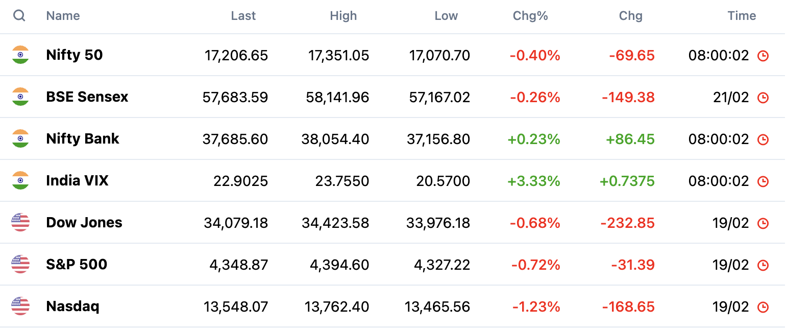Open the BSE Sensex index link

pos(87,97)
